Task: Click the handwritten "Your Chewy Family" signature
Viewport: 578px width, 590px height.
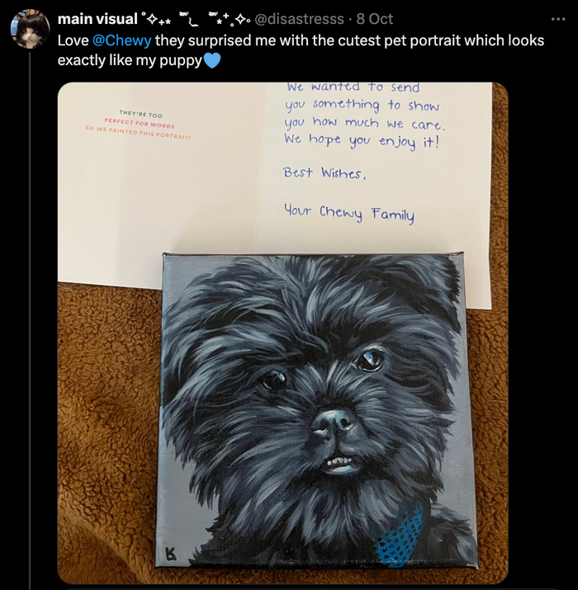Action: (x=349, y=214)
